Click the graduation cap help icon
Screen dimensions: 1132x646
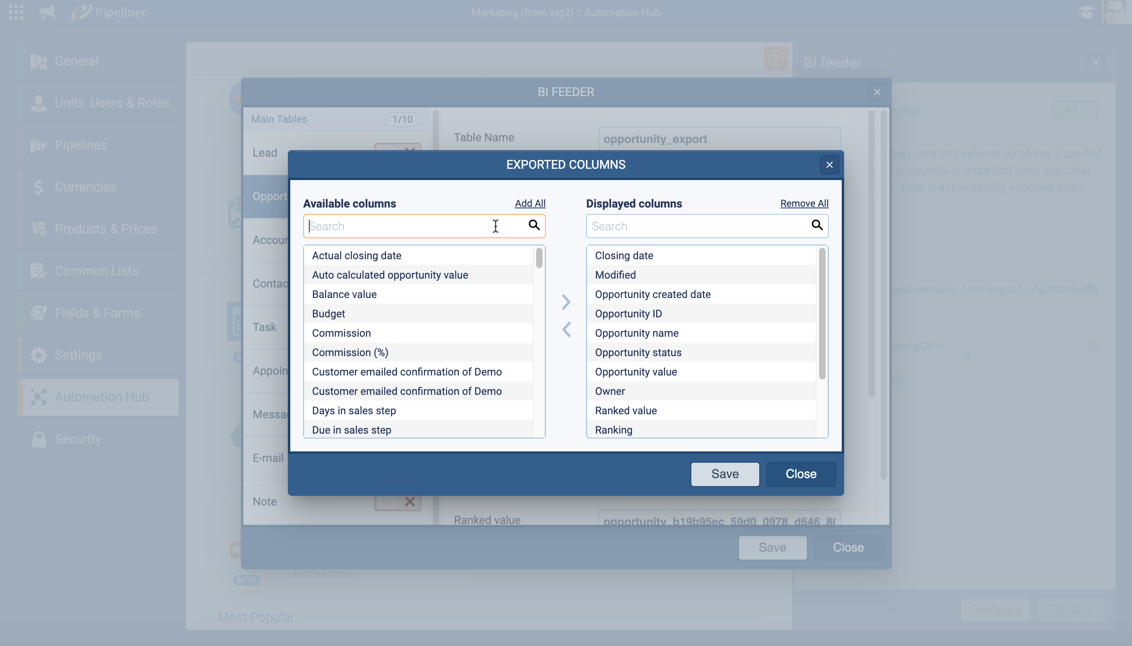click(1086, 12)
